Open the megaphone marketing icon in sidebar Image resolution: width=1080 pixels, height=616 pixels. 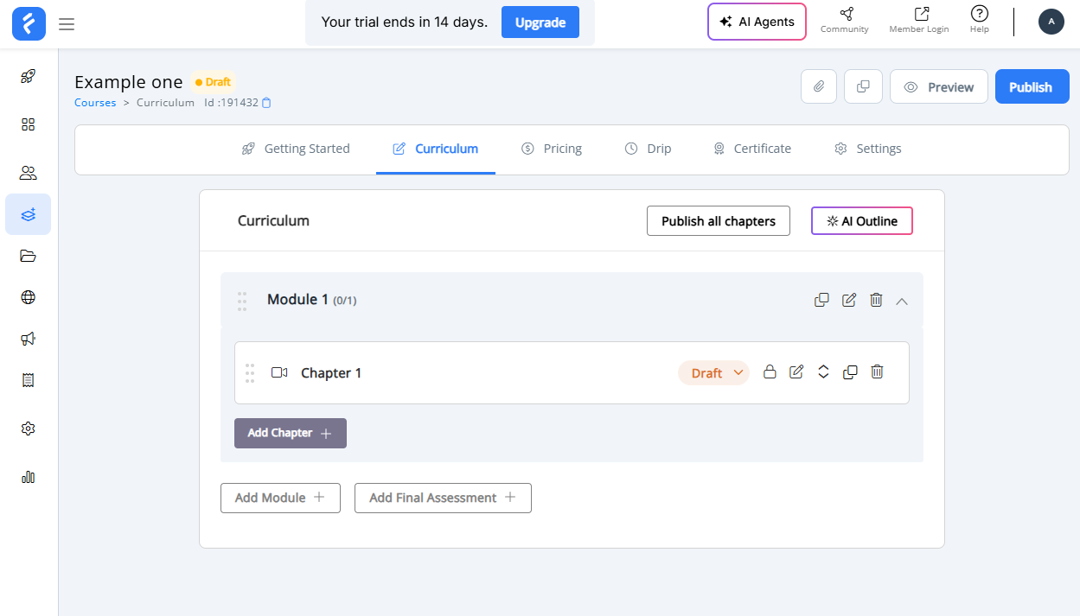pyautogui.click(x=28, y=339)
